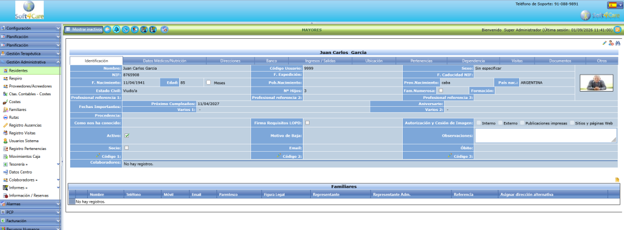Open Datos Centro in the sidebar
This screenshot has height=230, width=624.
20,172
